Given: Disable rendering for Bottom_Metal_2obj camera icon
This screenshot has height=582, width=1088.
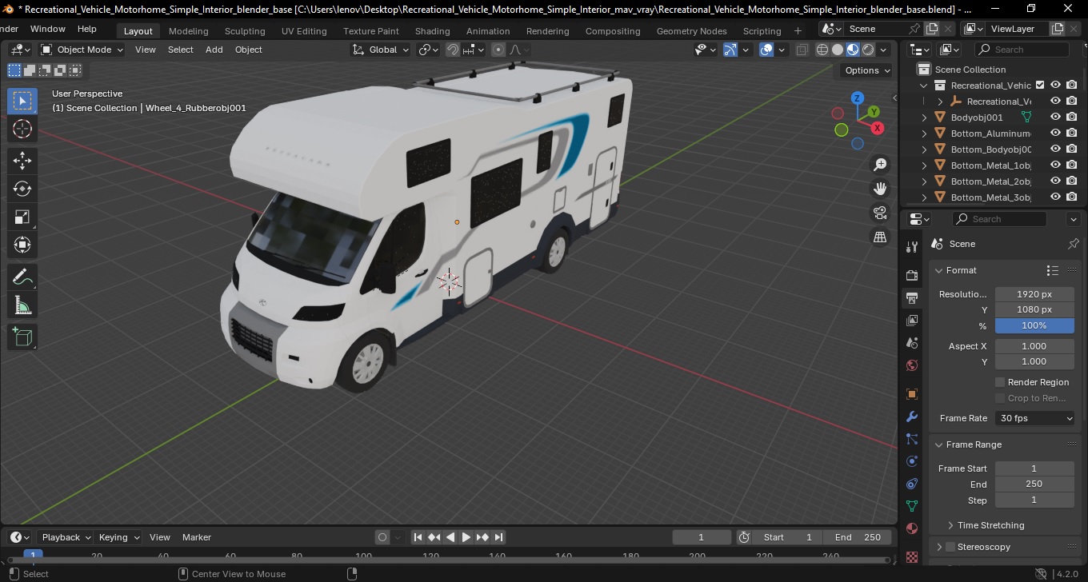Looking at the screenshot, I should click(x=1072, y=181).
